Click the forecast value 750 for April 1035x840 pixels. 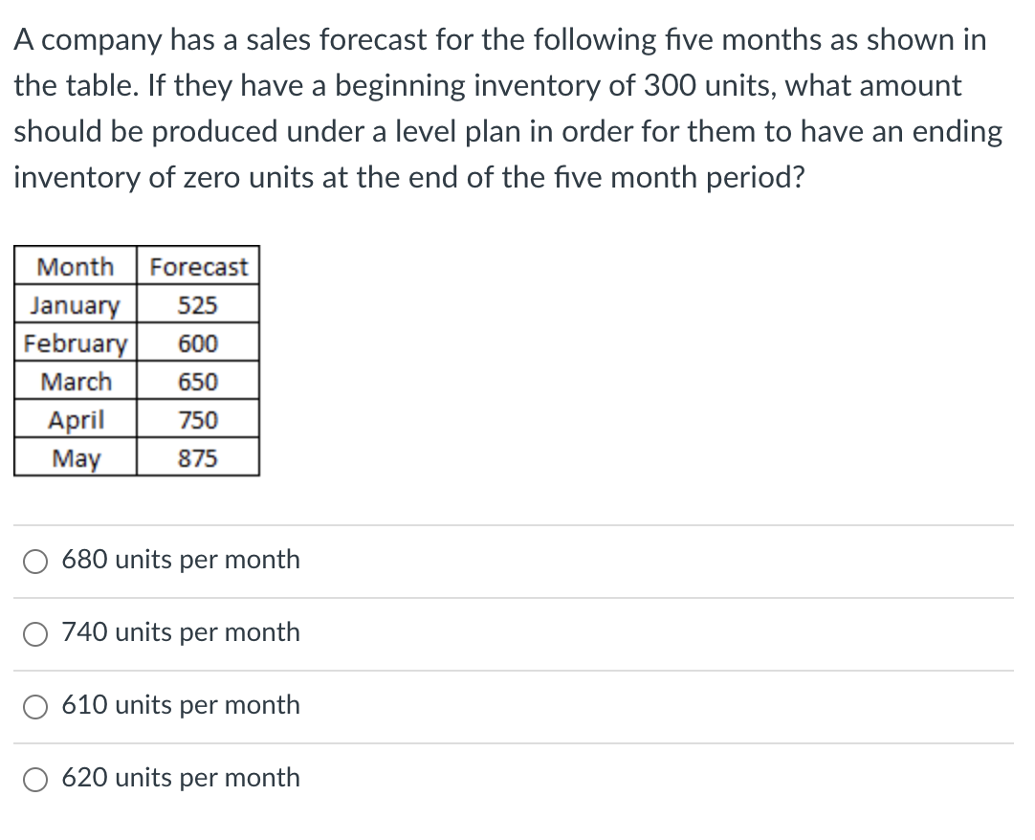point(197,419)
